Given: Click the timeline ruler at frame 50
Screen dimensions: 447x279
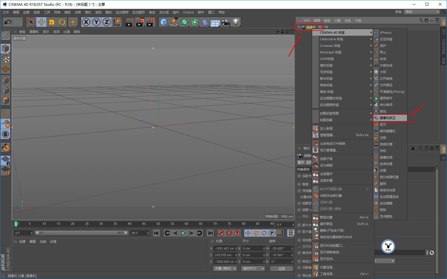Looking at the screenshot, I should click(158, 224).
